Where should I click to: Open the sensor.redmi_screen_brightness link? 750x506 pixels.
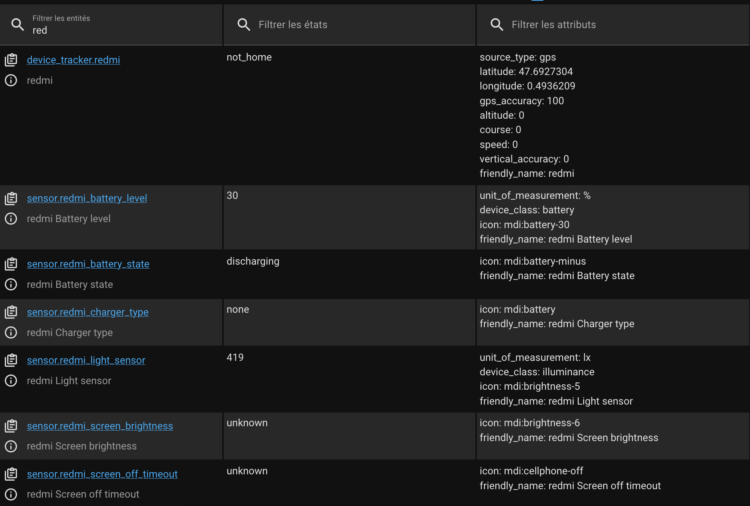[x=100, y=426]
